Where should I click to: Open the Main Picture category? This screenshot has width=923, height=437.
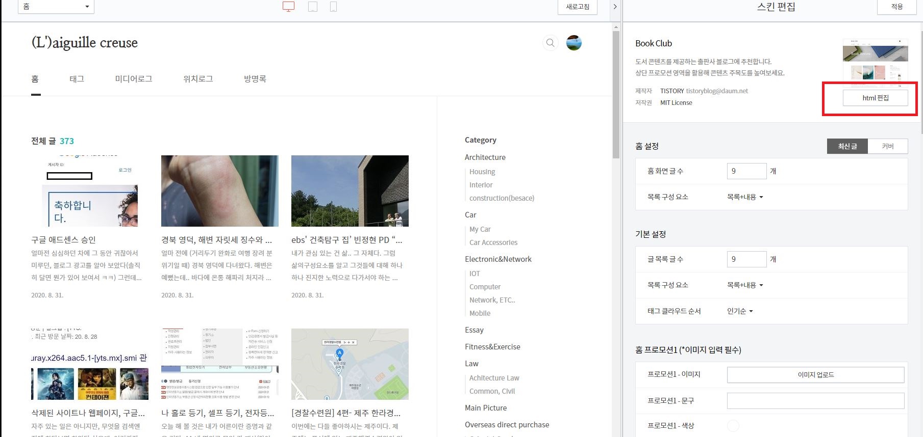[x=486, y=408]
